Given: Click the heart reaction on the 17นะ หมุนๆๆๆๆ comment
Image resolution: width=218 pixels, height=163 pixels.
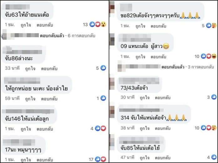Looking at the screenshot, I should 103,159.
